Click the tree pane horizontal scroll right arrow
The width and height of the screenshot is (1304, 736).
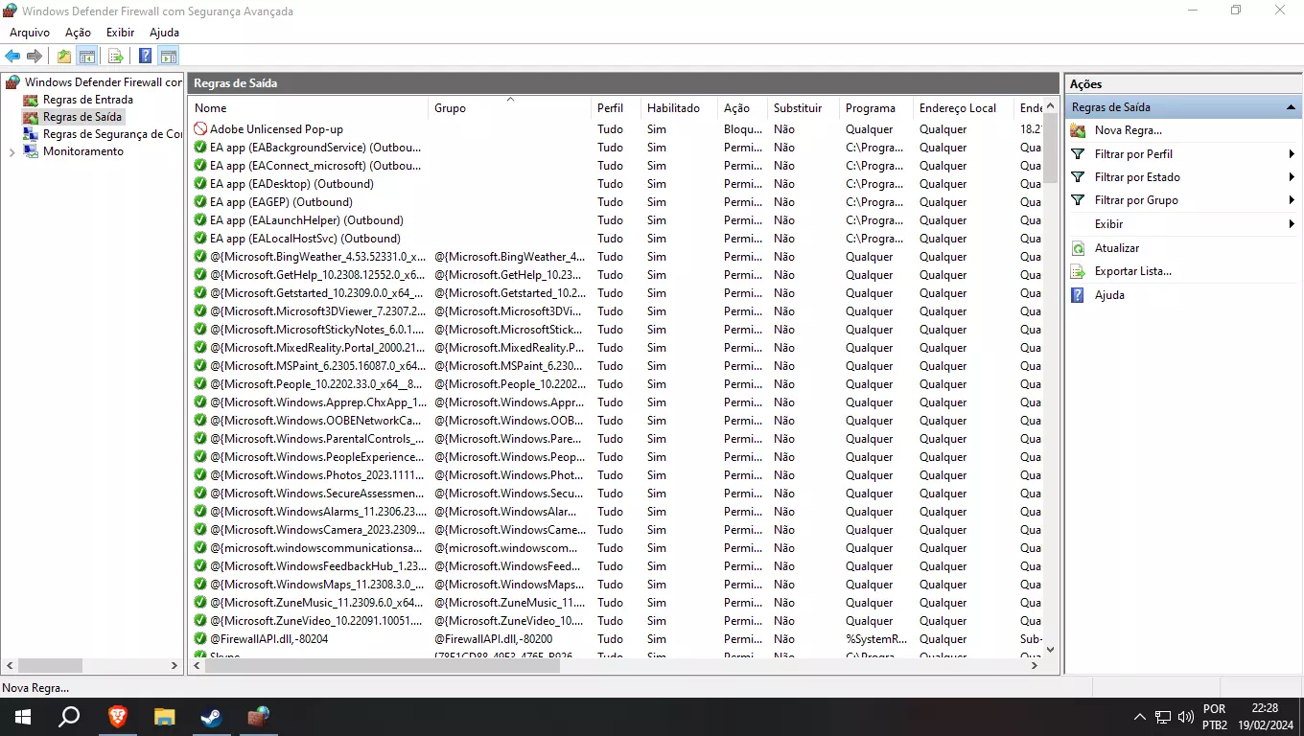pyautogui.click(x=175, y=665)
